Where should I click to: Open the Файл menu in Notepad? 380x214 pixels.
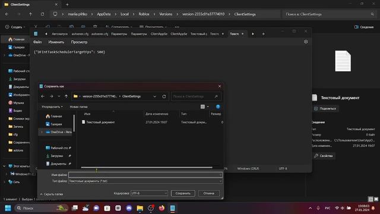37,42
